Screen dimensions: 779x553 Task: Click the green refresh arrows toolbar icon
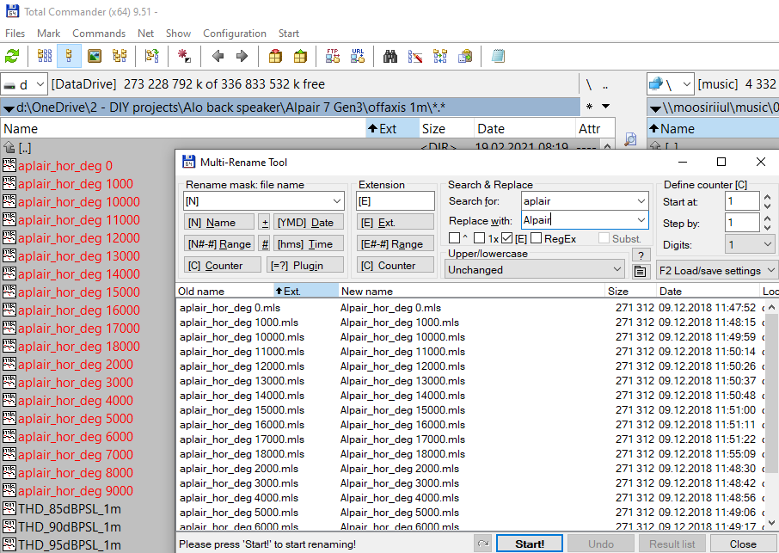click(12, 56)
